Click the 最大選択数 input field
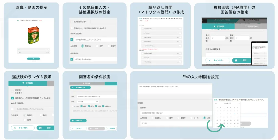This screenshot has height=140, width=278. pos(241,38)
